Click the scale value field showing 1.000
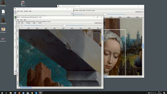The height and width of the screenshot is (94, 167). (x=21, y=25)
